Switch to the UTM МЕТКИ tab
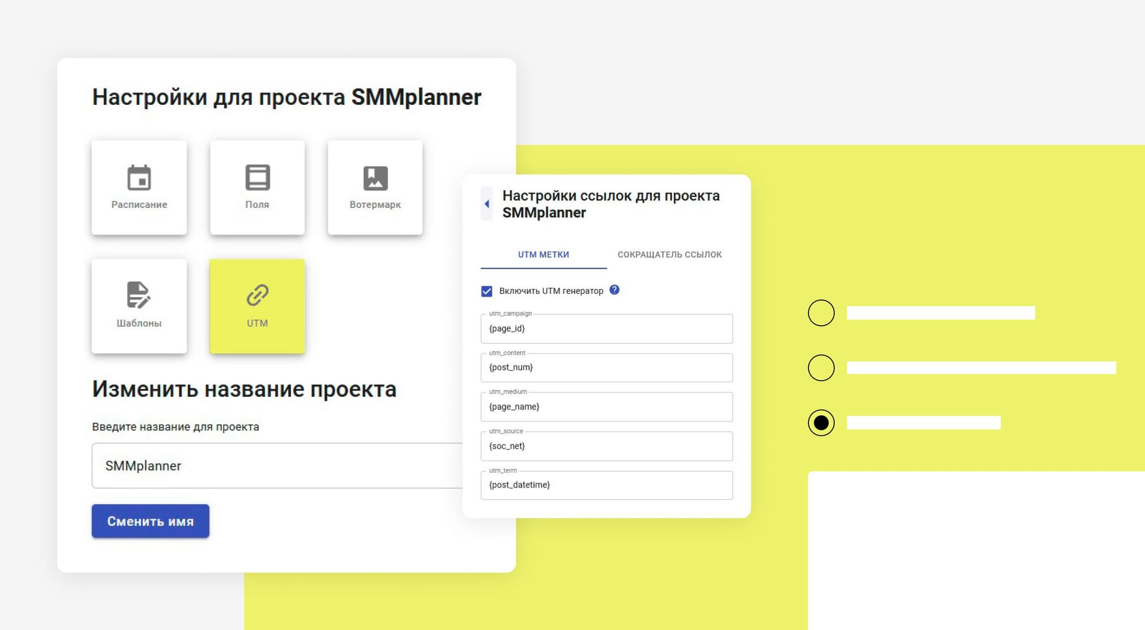This screenshot has width=1145, height=630. (x=543, y=255)
